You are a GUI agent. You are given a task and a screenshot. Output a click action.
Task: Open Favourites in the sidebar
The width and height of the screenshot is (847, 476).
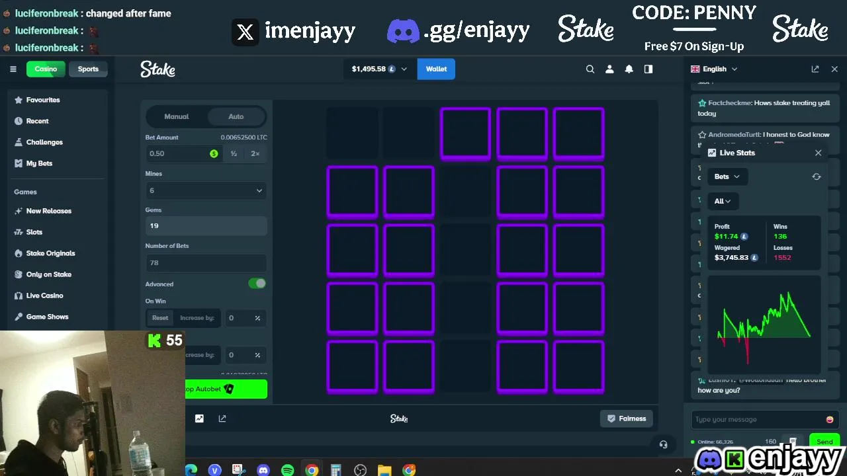(x=43, y=100)
